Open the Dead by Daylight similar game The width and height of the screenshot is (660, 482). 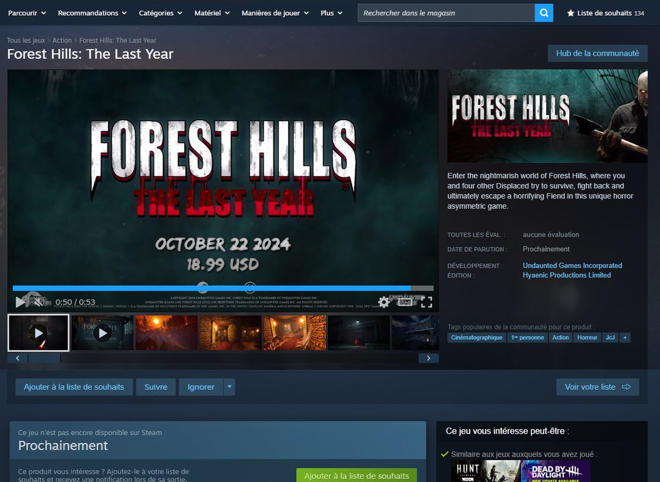555,471
